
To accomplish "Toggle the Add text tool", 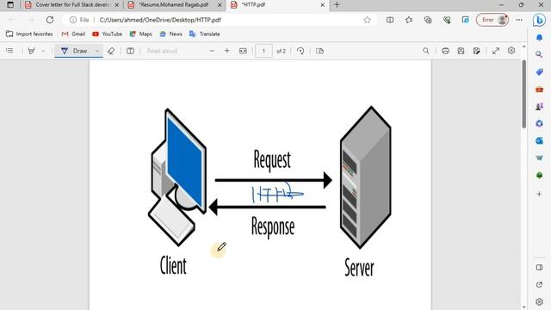I will click(x=130, y=51).
